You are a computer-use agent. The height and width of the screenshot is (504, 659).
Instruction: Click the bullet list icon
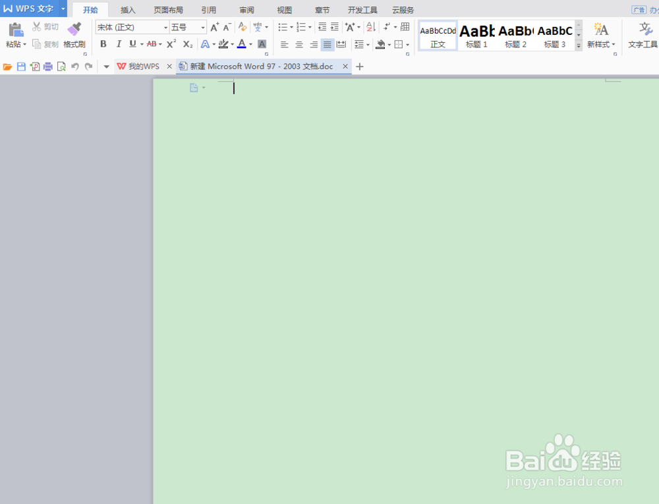(x=283, y=27)
